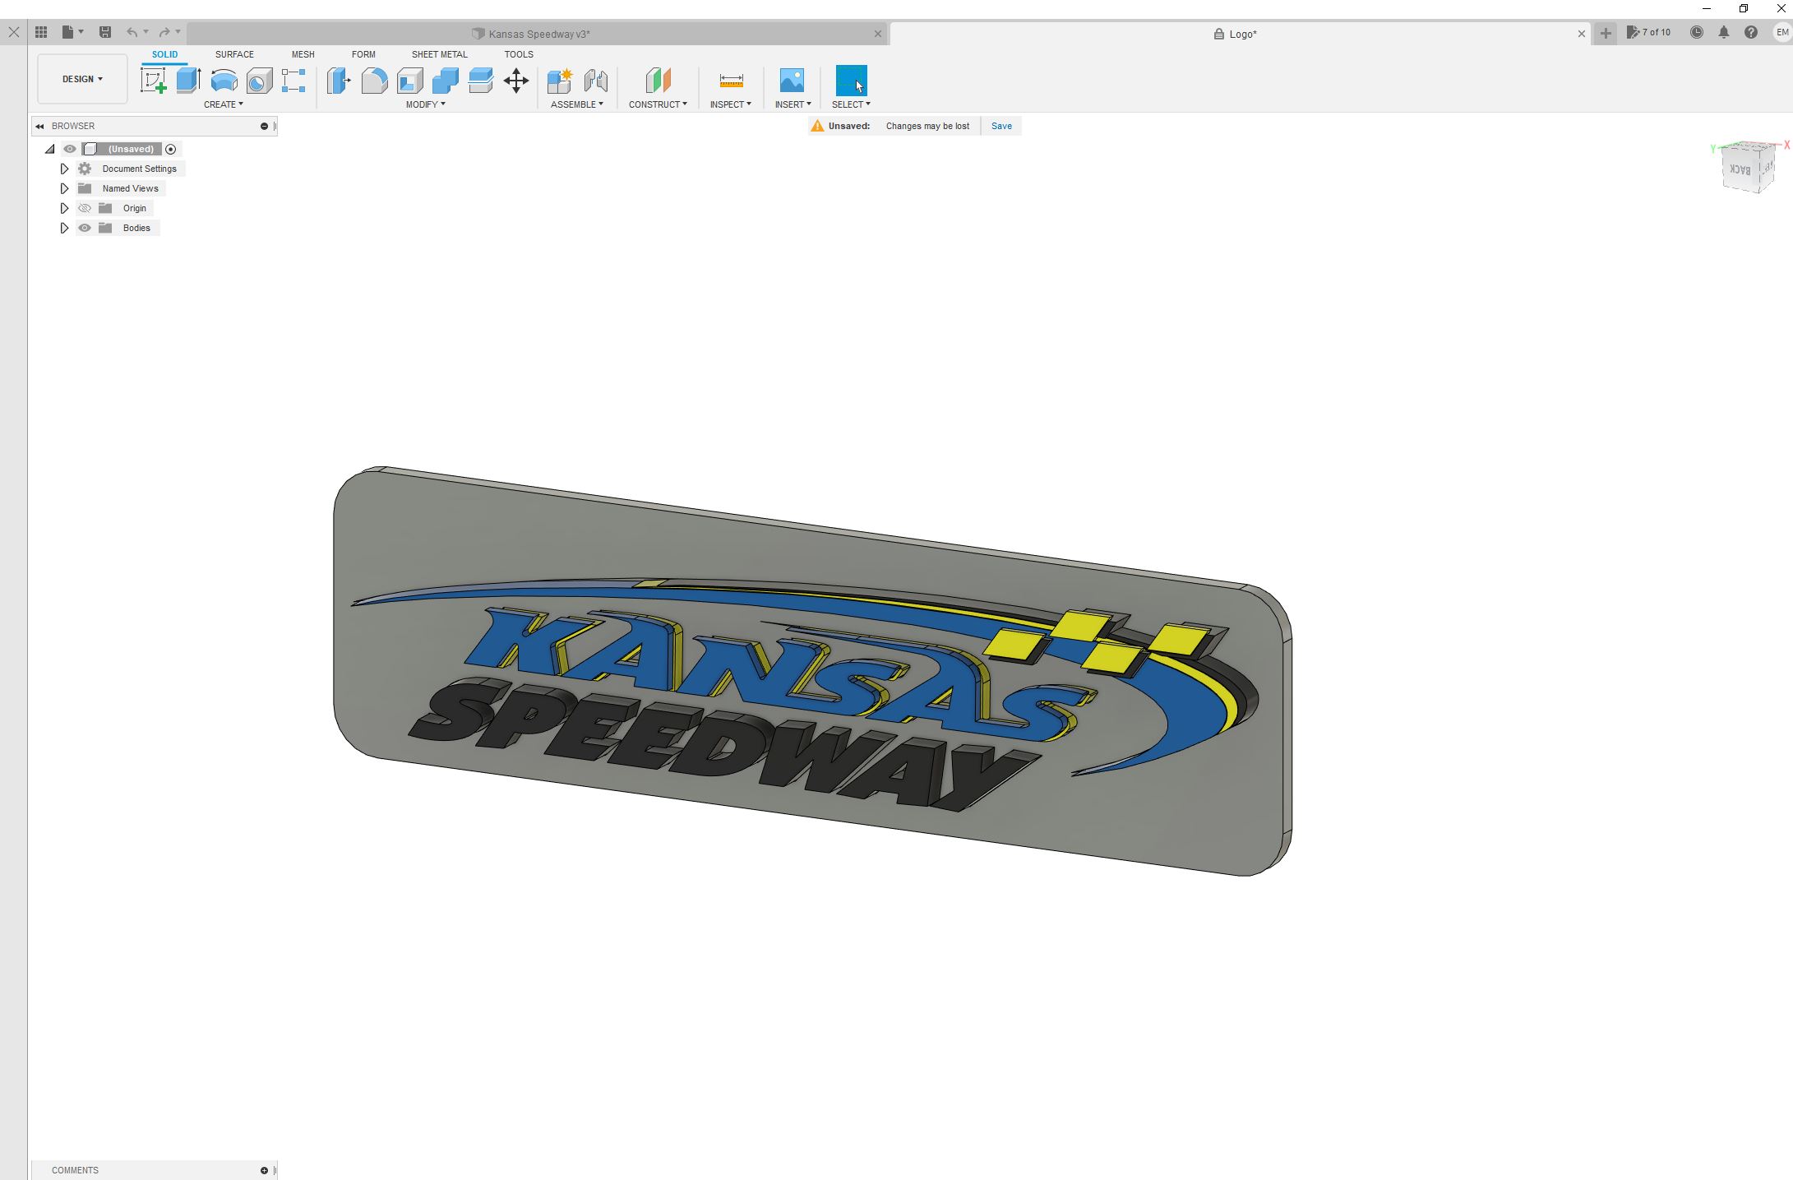Open the EM user account icon
This screenshot has width=1793, height=1180.
click(x=1782, y=32)
